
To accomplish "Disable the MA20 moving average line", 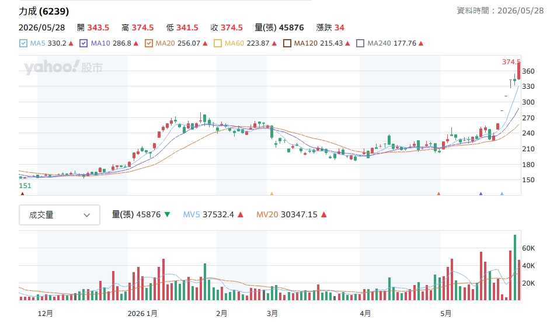I will point(149,43).
